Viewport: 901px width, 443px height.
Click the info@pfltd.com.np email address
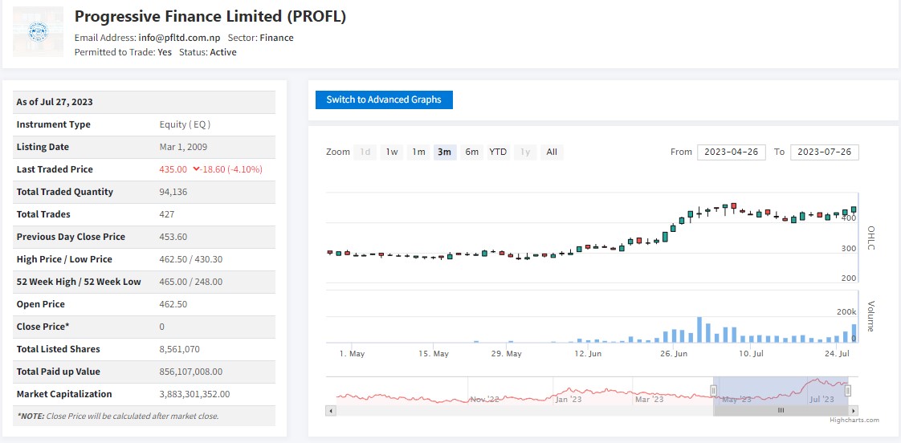(179, 38)
